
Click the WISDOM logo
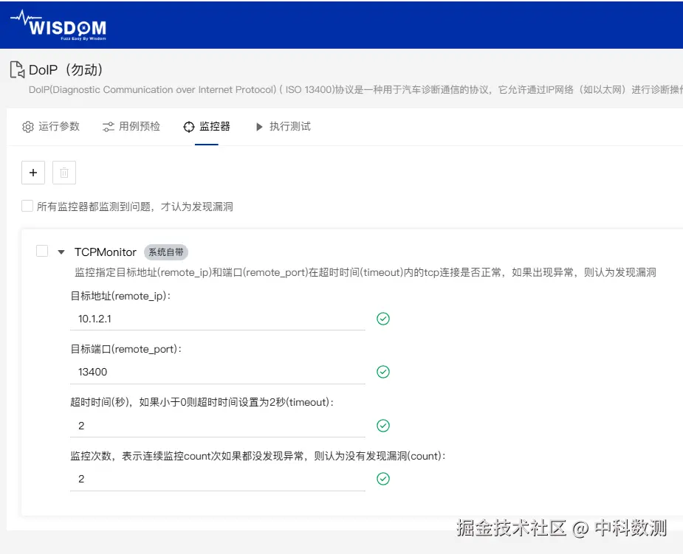pos(58,25)
